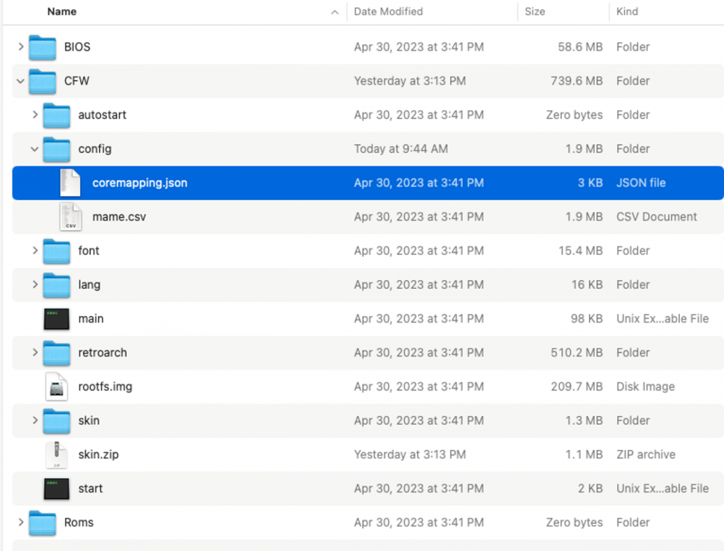
Task: Click the 510.2 MB size of retroarch
Action: click(x=577, y=352)
